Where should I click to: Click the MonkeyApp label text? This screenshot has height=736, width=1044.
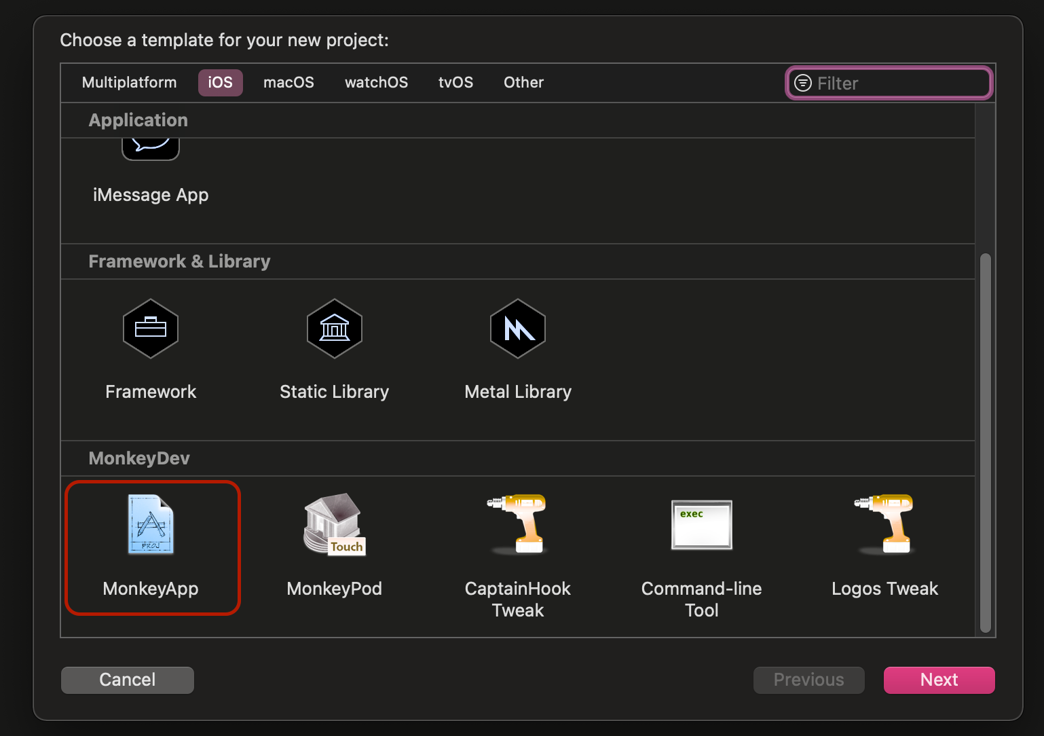(151, 589)
